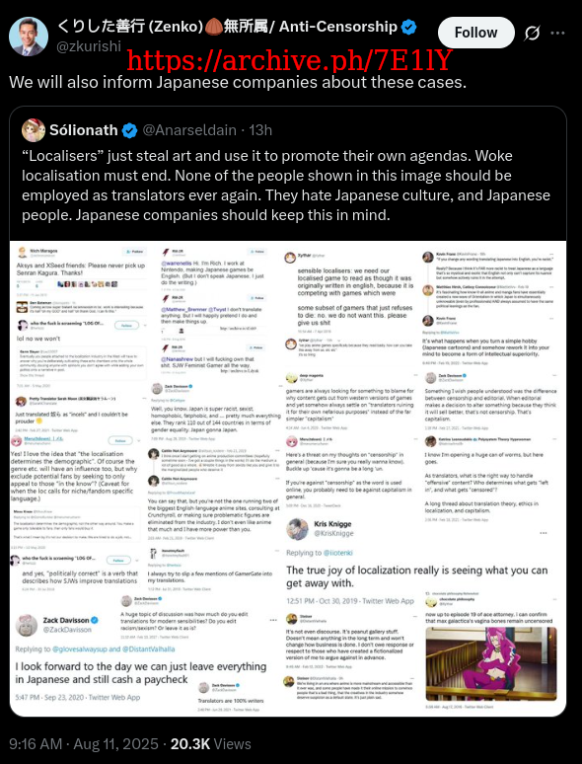582x764 pixels.
Task: Click the Sólionath display name
Action: pos(84,130)
